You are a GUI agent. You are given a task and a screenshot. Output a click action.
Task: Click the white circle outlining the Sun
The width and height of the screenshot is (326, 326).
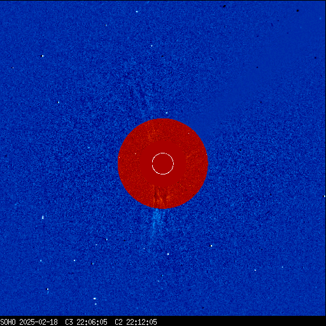[163, 164]
